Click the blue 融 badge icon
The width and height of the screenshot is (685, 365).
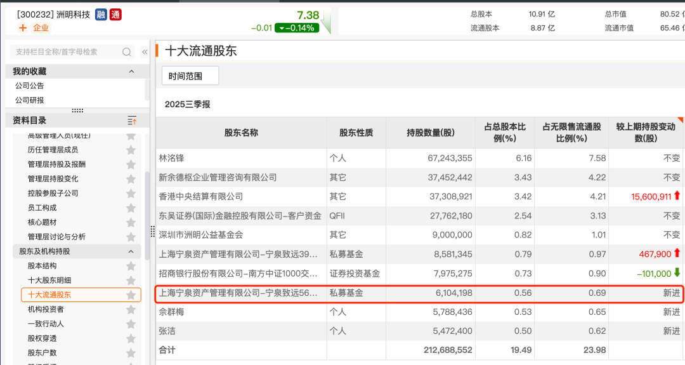(x=101, y=14)
